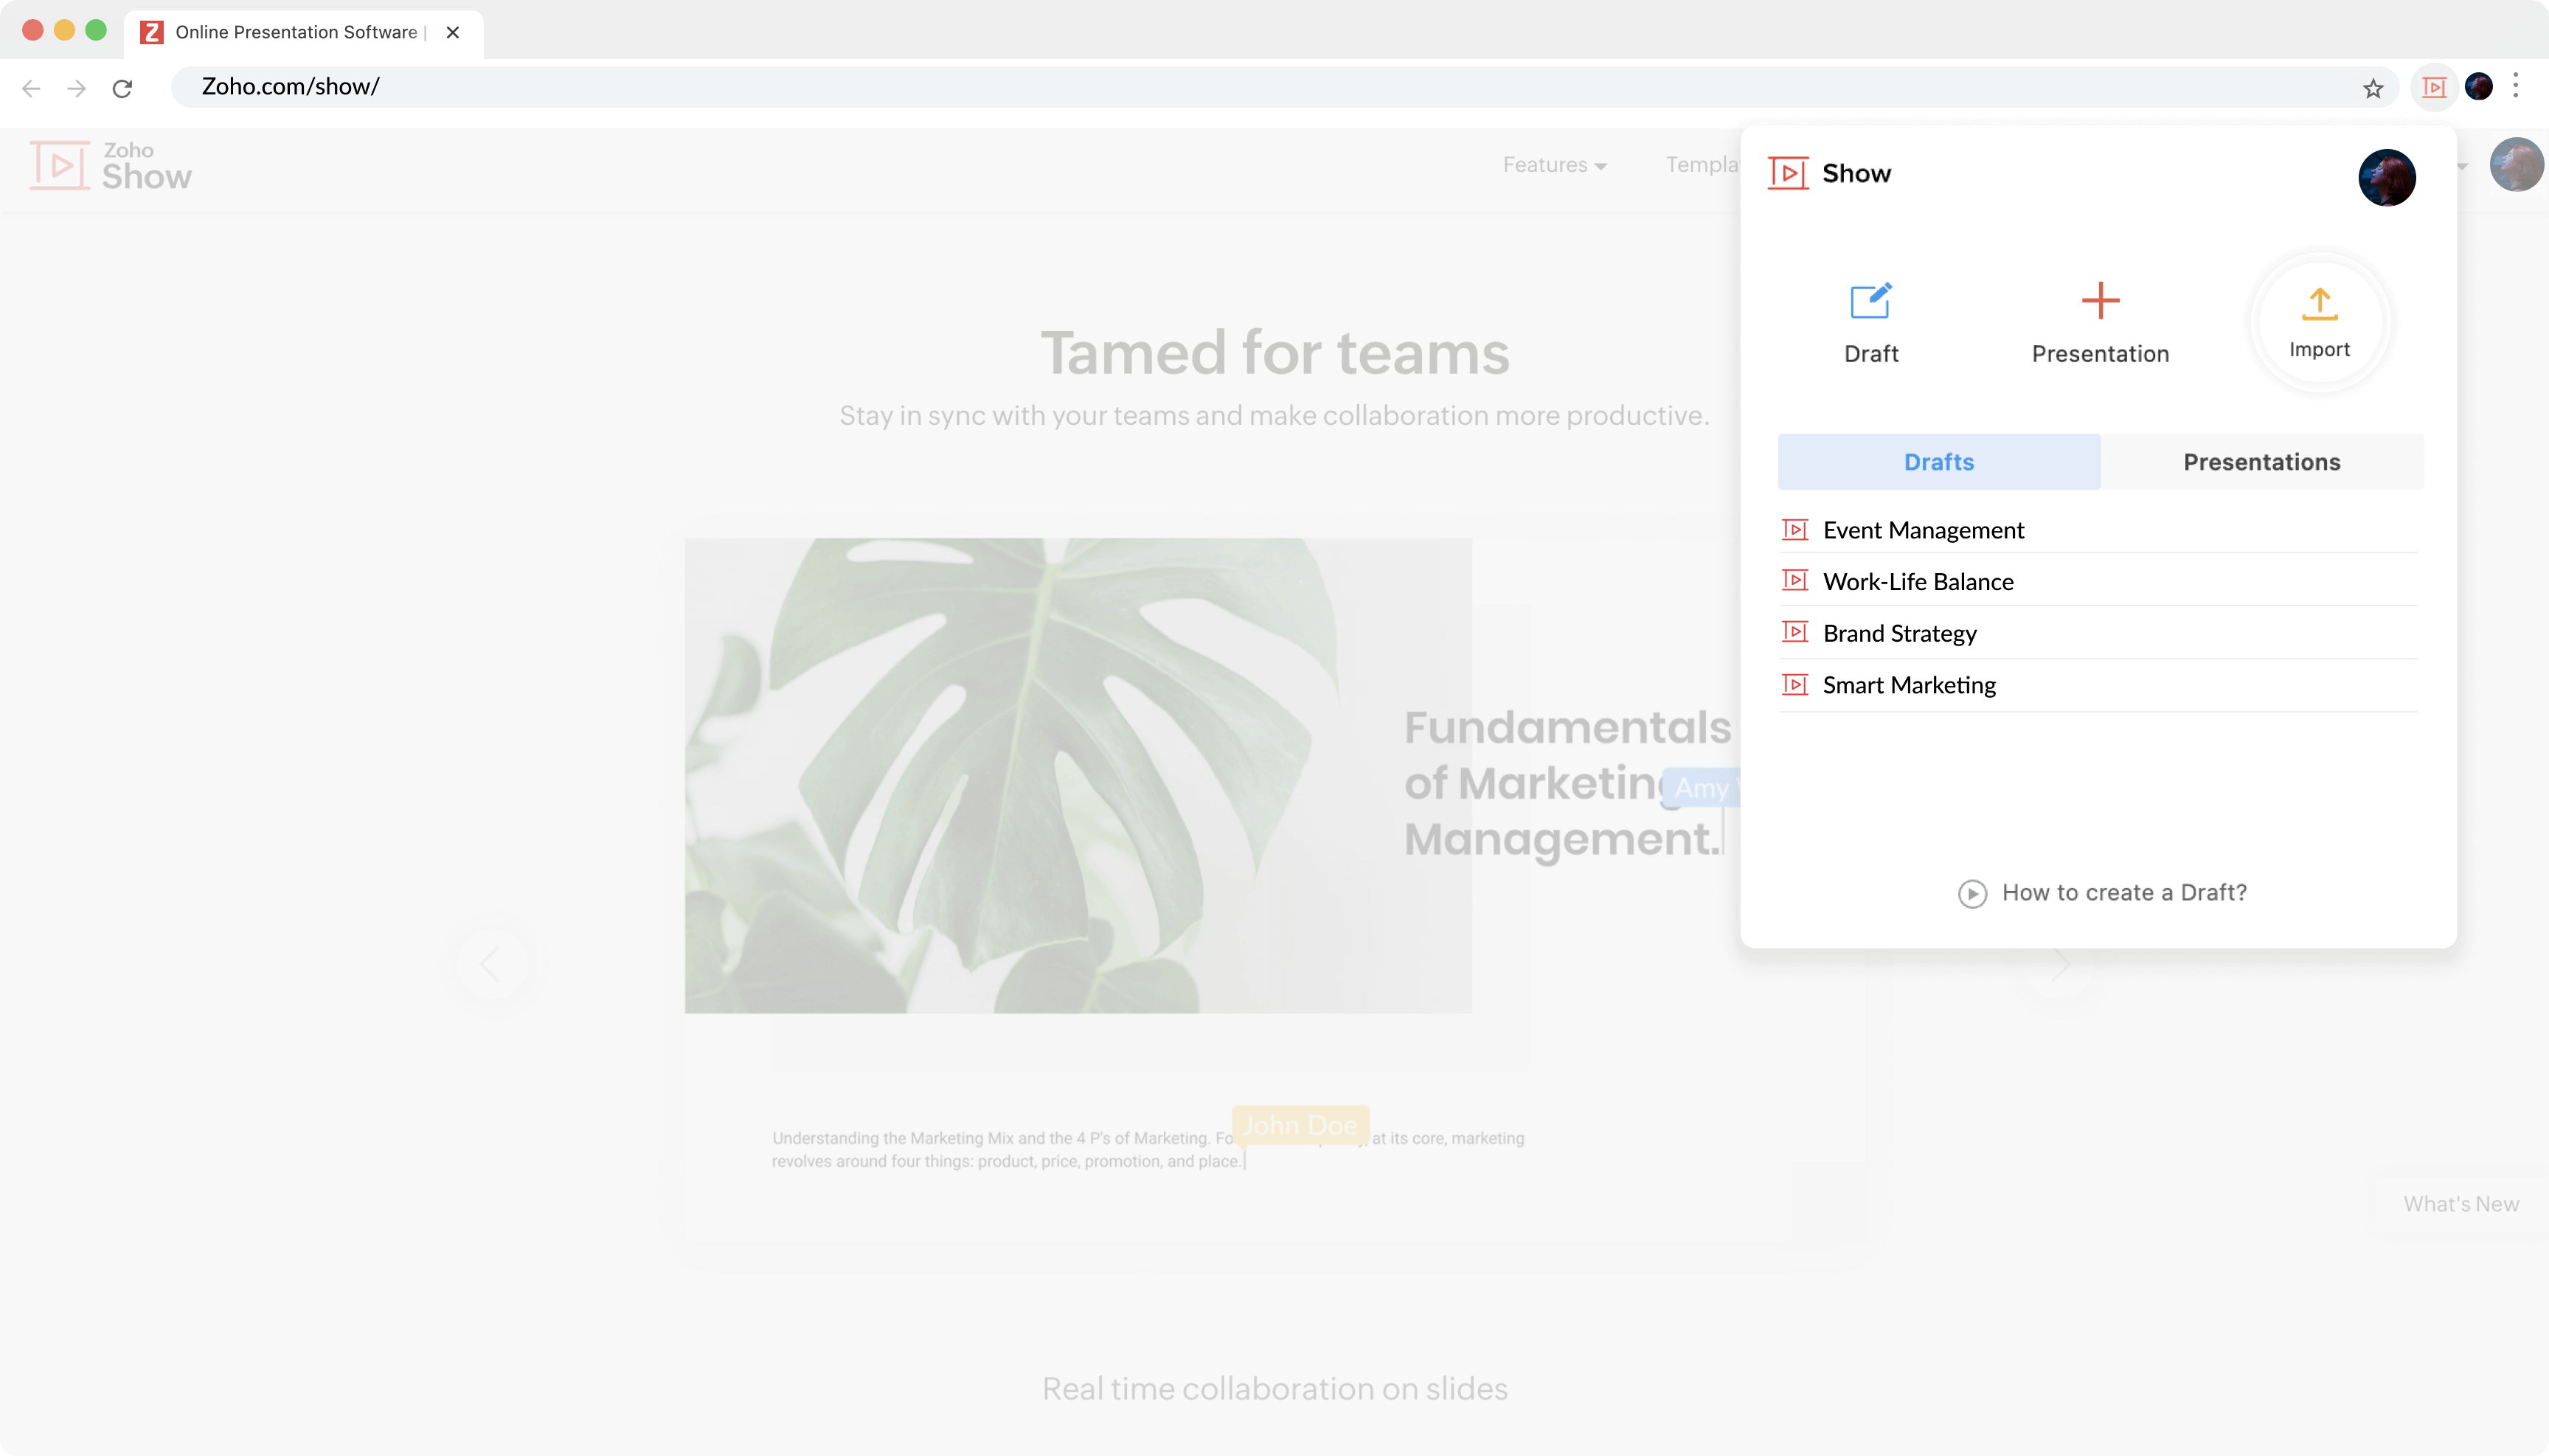This screenshot has height=1456, width=2549.
Task: Open the How to create a Draft tutorial
Action: [2101, 892]
